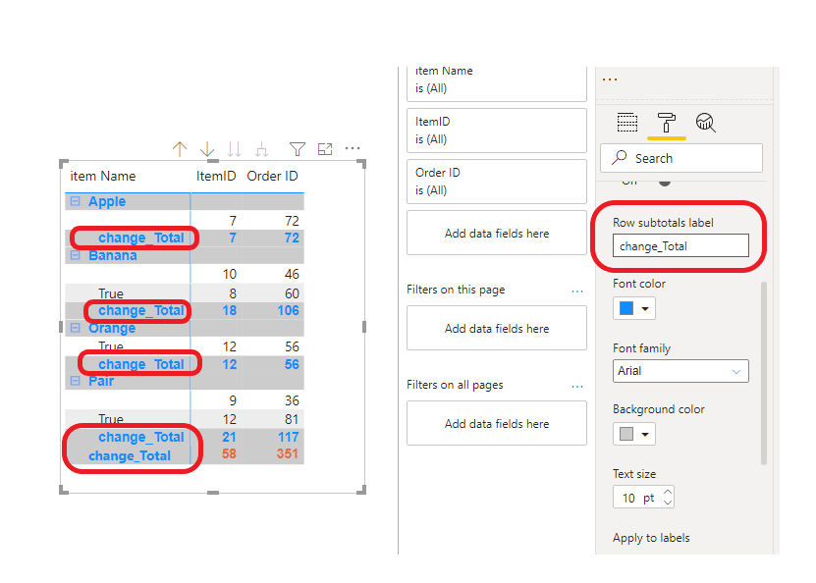Open the Font color dropdown arrow
The height and width of the screenshot is (583, 816).
pos(645,309)
